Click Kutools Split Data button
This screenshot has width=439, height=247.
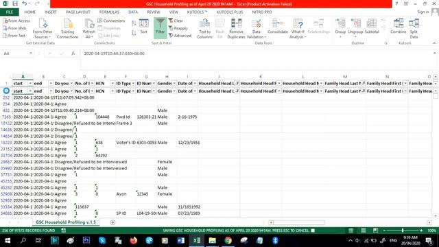[x=414, y=29]
